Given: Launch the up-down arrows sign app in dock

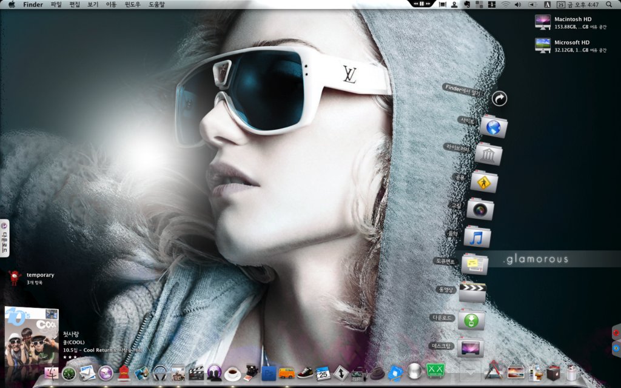Looking at the screenshot, I should pos(341,373).
